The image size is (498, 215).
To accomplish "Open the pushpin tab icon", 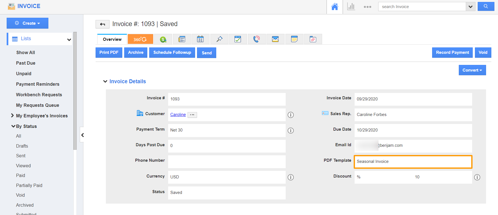I will (x=219, y=39).
